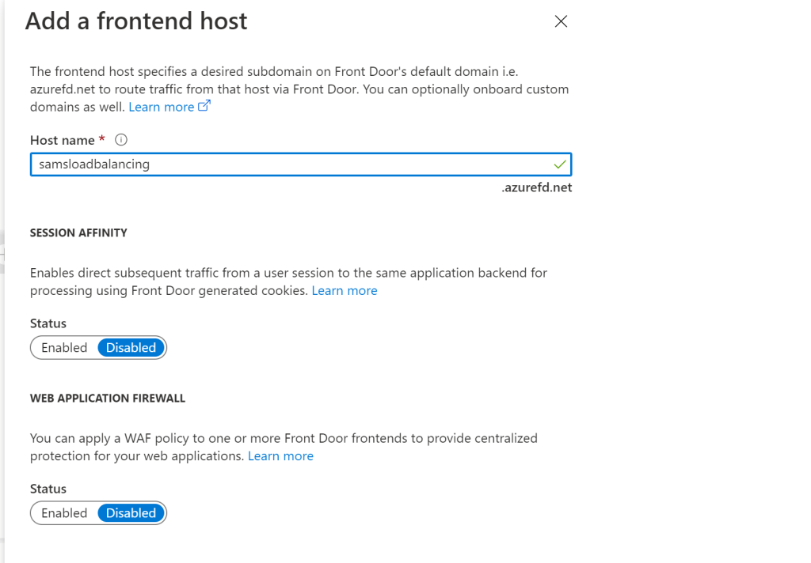
Task: Click the Add a frontend host title
Action: tap(136, 21)
